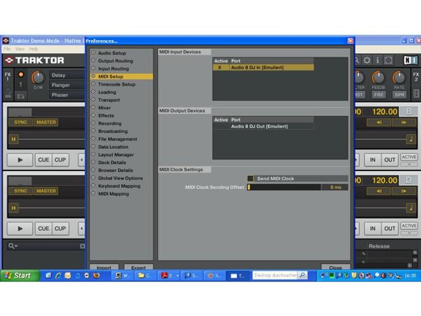Toggle SPR button in FX 2
This screenshot has width=421, height=316.
[399, 95]
